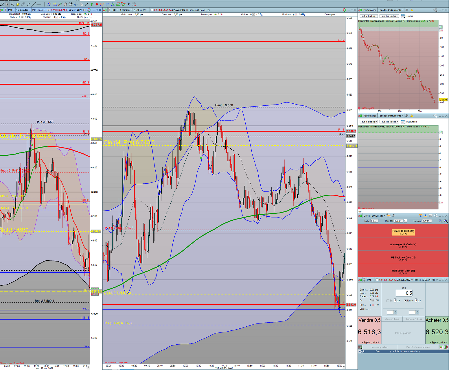Pick the ruler measurement tool

(x=23, y=4)
